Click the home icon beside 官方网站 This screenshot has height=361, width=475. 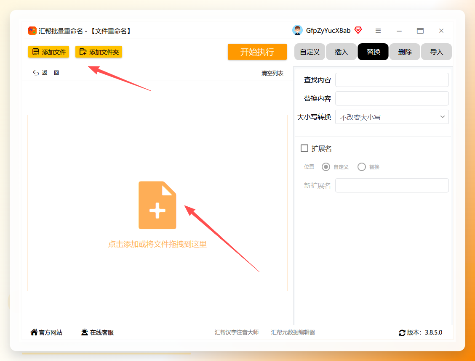(x=34, y=332)
